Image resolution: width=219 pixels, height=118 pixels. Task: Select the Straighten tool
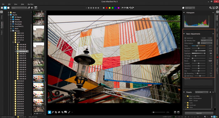point(59,112)
